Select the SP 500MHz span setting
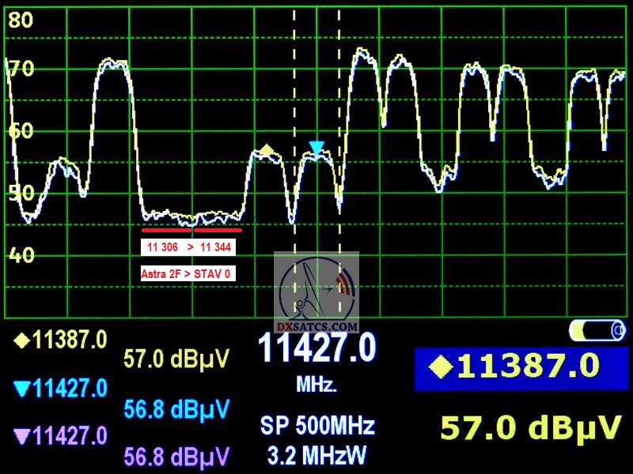633x474 pixels. coord(317,426)
